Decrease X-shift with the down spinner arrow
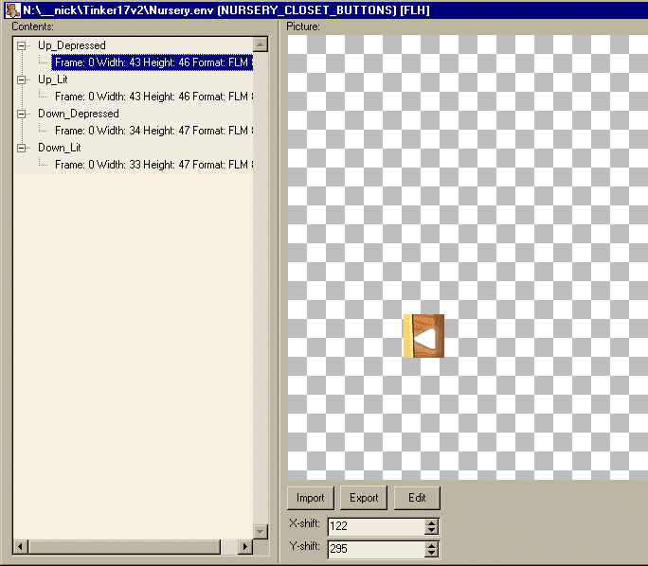 [432, 532]
